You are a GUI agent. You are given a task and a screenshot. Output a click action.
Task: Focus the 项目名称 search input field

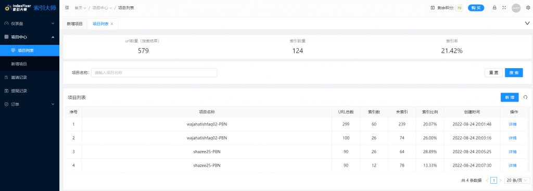(x=154, y=73)
